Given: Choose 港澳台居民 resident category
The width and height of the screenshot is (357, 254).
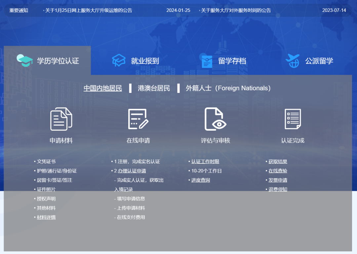Looking at the screenshot, I should pos(154,88).
